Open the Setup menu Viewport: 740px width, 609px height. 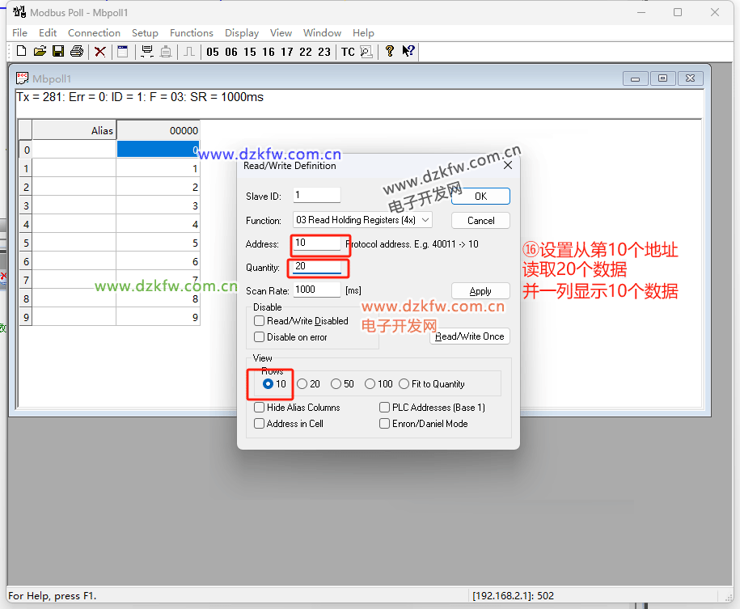[145, 33]
